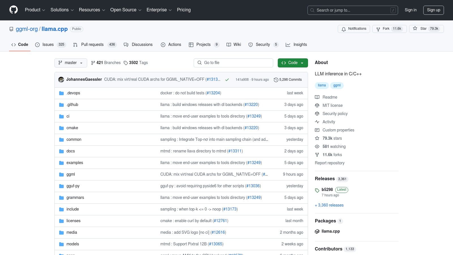Click the 141a908 commit hash
This screenshot has width=453, height=255.
pos(242,80)
